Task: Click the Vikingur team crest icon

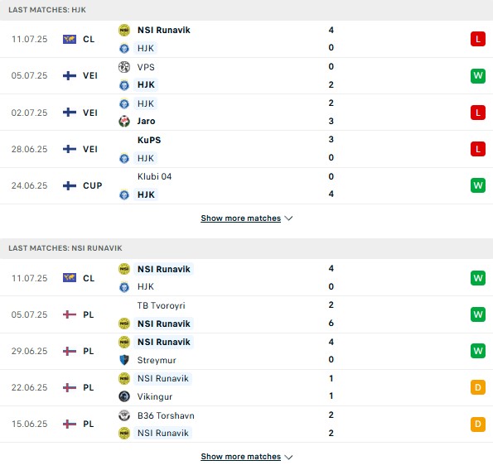Action: click(x=124, y=396)
